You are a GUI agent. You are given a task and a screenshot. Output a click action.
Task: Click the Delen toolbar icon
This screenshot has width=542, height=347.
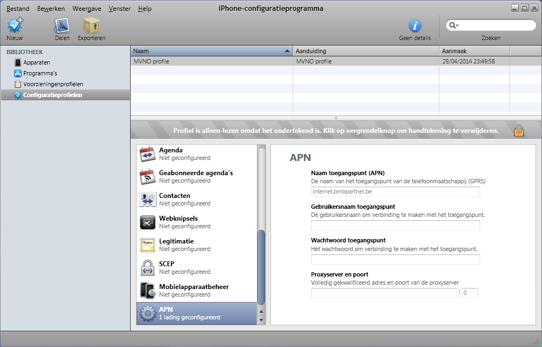pyautogui.click(x=62, y=25)
